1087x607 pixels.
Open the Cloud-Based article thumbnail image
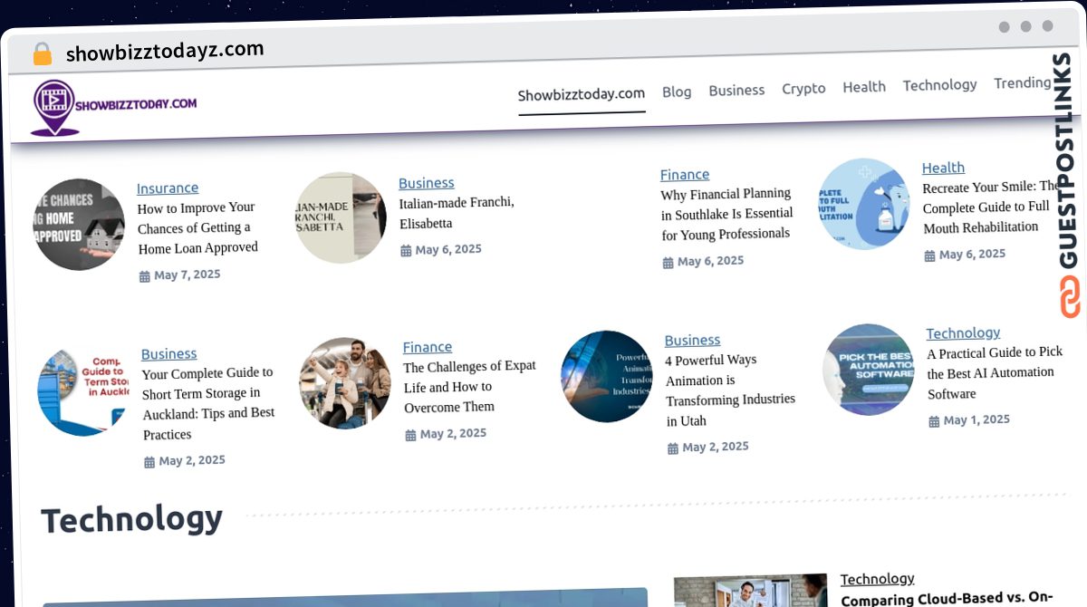(x=751, y=590)
